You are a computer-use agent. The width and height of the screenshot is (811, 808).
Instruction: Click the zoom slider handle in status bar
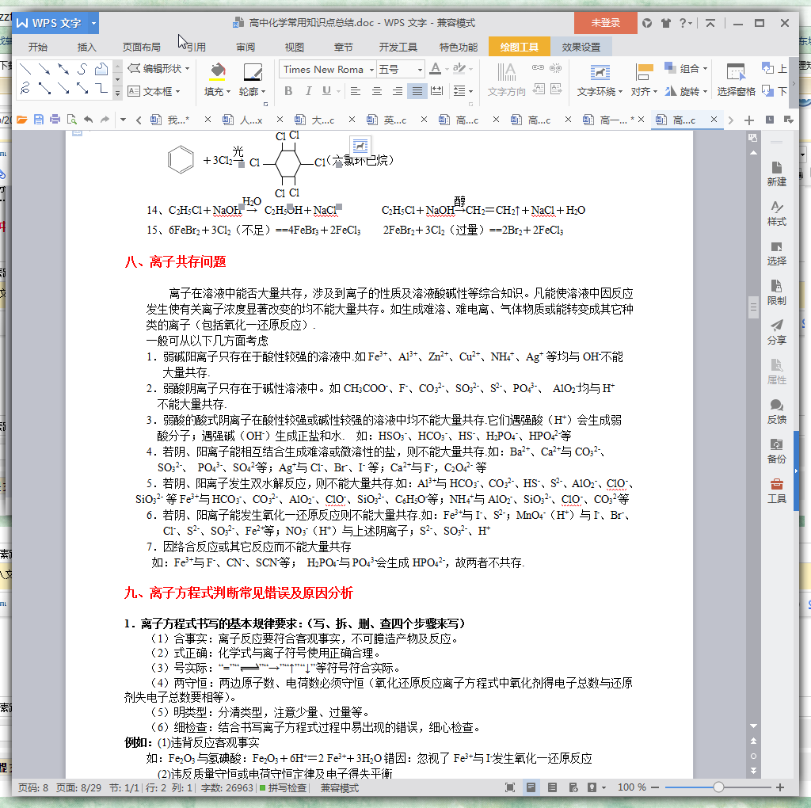718,788
